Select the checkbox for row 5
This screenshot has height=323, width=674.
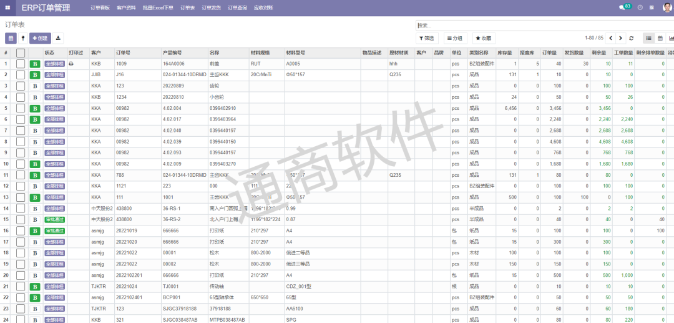tap(21, 109)
